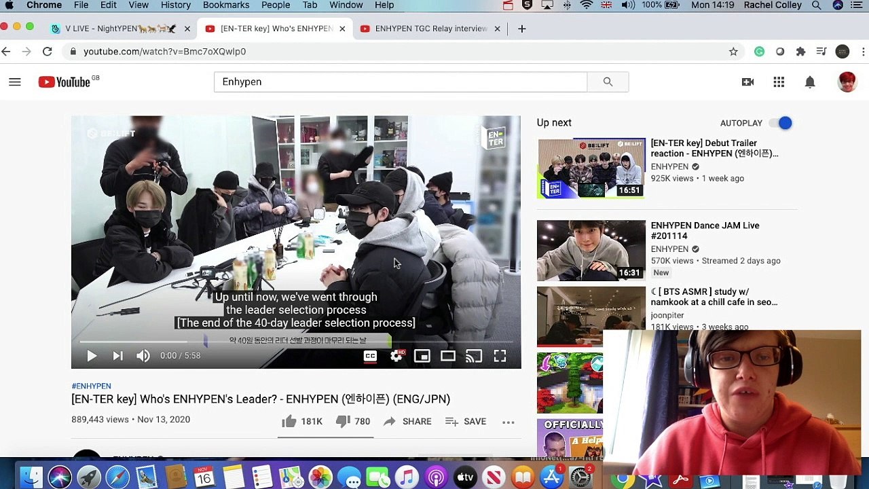Click the search magnifier button

[x=608, y=81]
